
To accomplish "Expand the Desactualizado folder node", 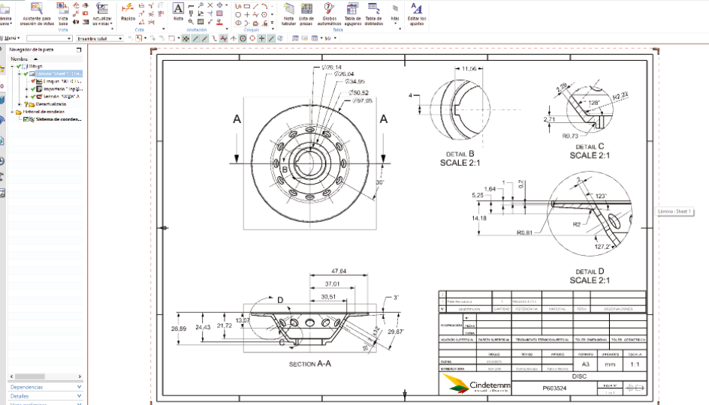I will [x=18, y=104].
